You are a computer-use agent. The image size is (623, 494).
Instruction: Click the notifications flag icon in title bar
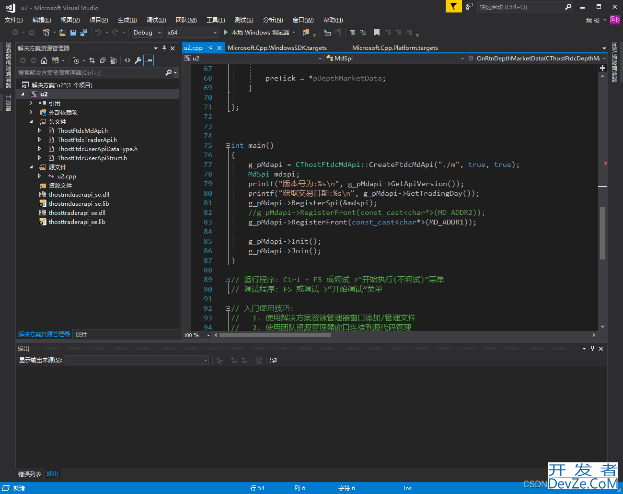453,6
